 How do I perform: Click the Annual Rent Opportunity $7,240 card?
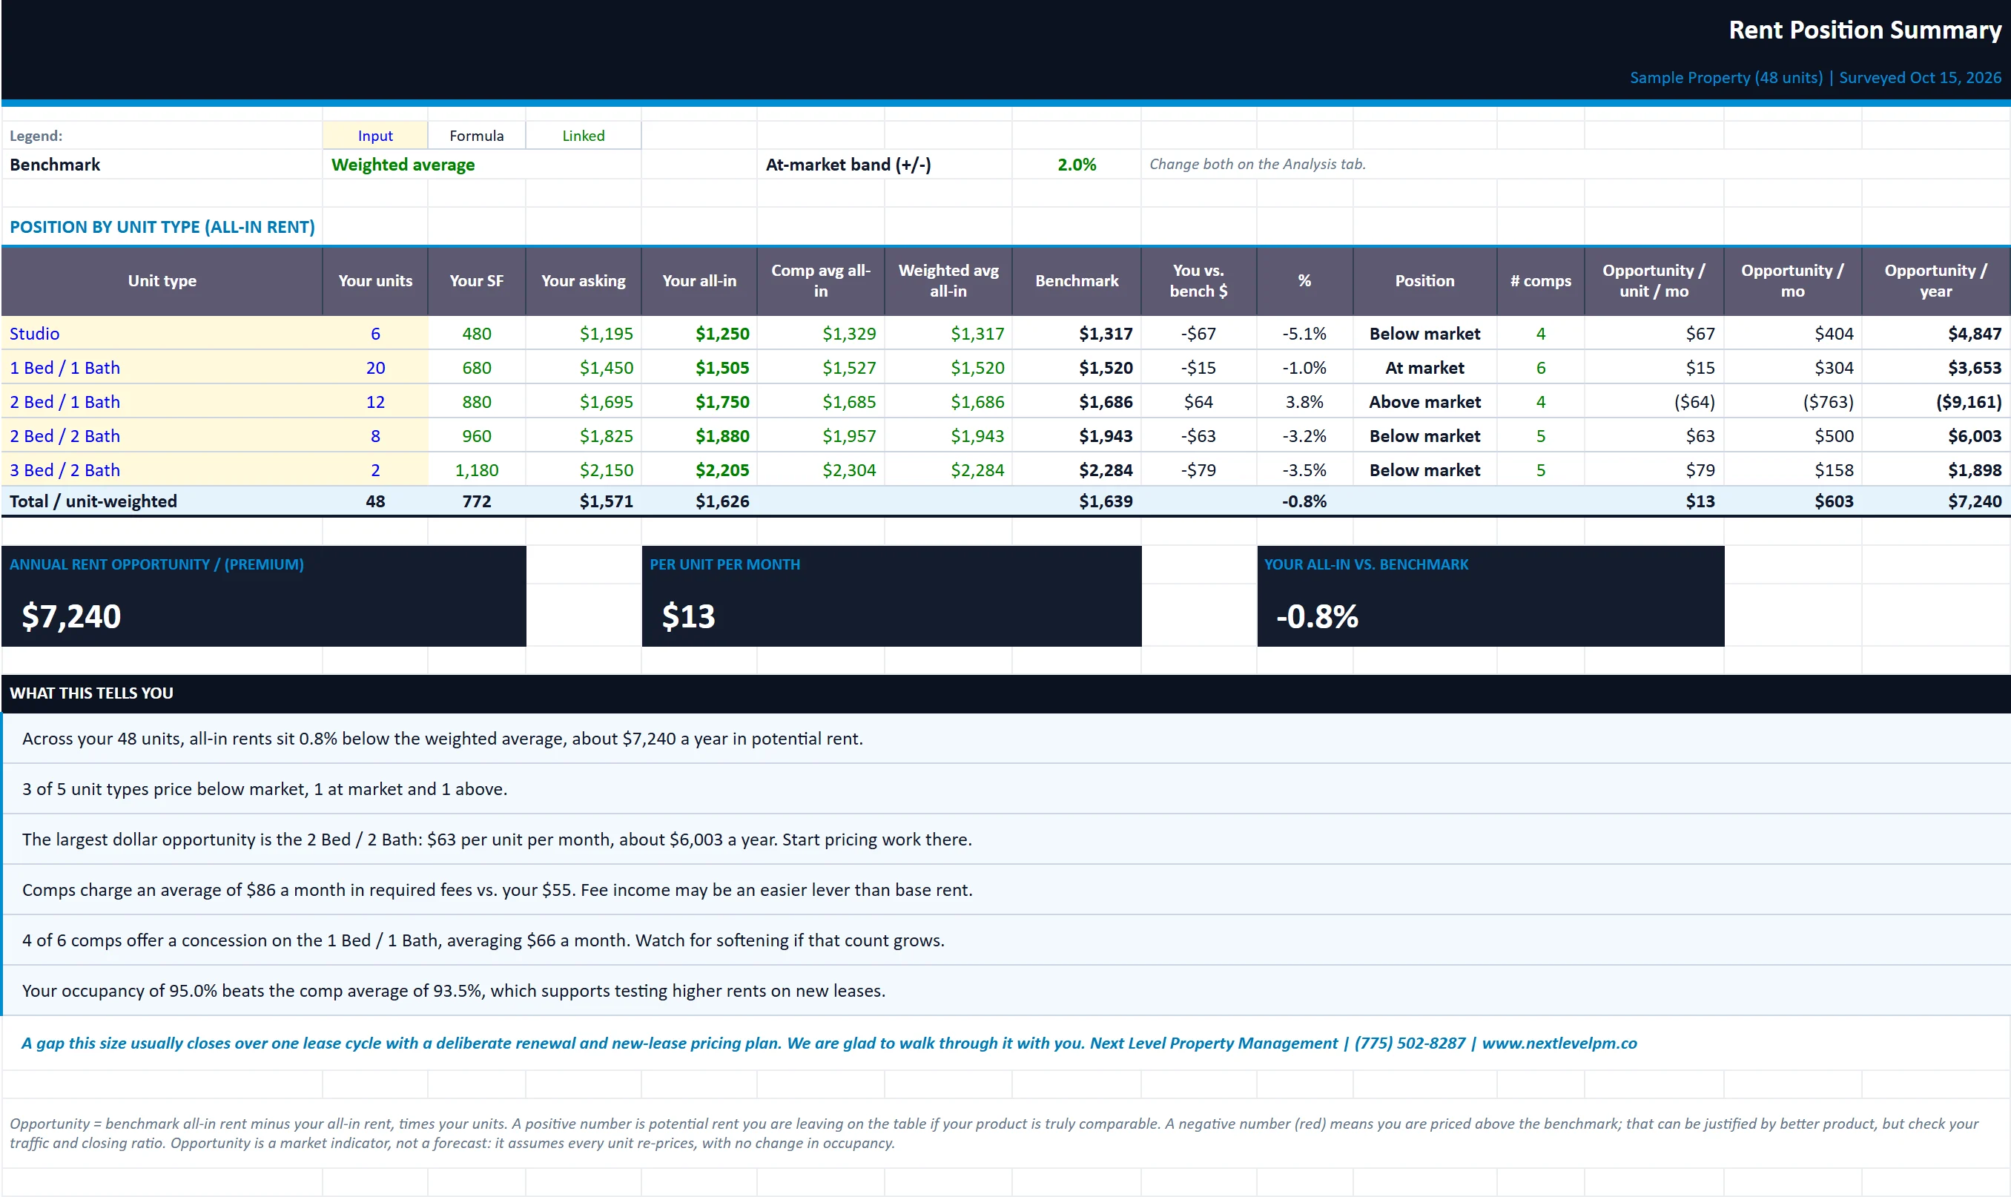coord(264,596)
